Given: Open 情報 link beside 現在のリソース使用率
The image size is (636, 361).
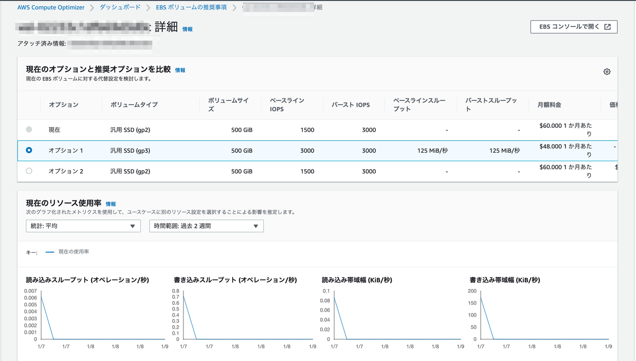Looking at the screenshot, I should pyautogui.click(x=111, y=204).
